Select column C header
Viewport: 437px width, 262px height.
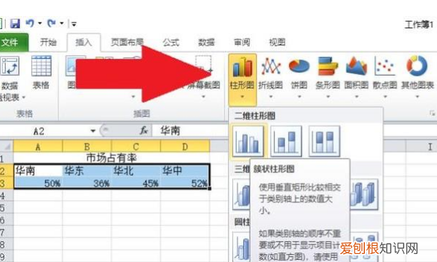(x=136, y=146)
